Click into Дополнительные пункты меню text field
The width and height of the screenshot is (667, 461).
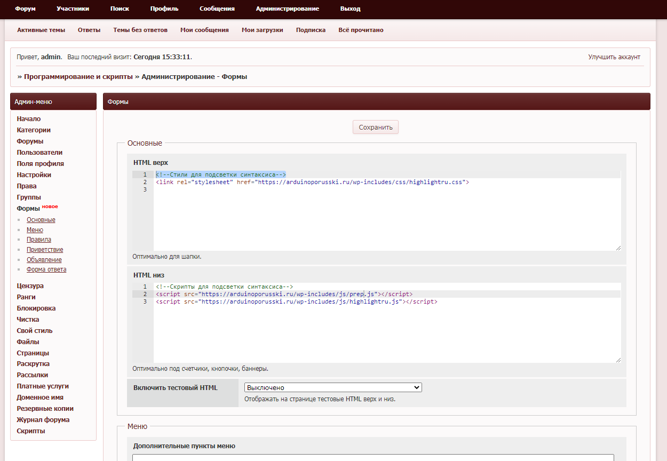373,457
